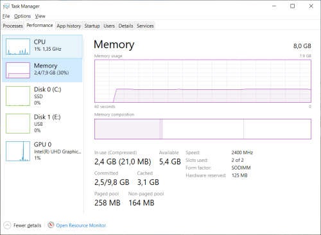Go to the Startup tab
Viewport: 321px width, 235px height.
[92, 26]
